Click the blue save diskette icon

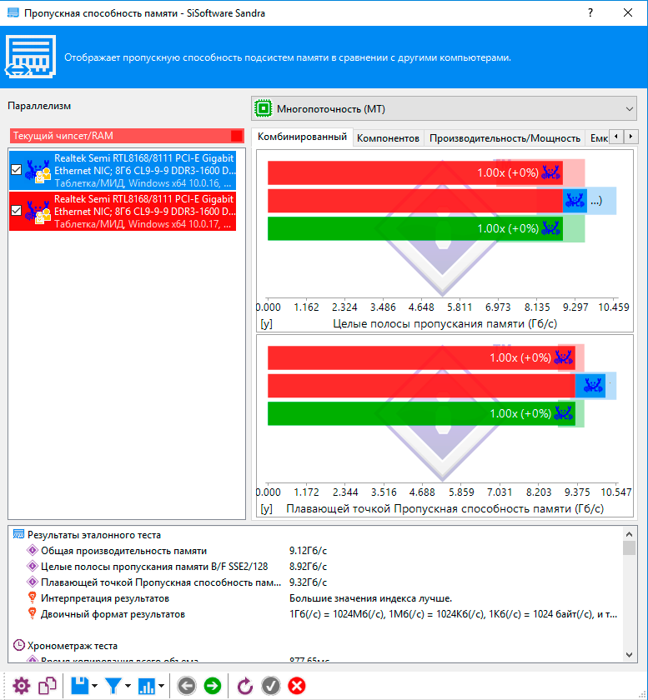(80, 686)
